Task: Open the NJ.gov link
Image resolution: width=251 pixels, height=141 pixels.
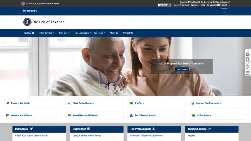Action: point(176,5)
